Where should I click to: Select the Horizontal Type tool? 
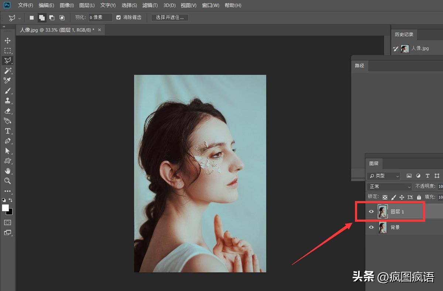(x=7, y=131)
